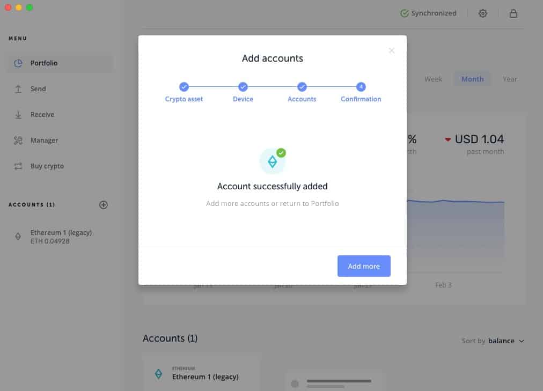Image resolution: width=543 pixels, height=391 pixels.
Task: Click the Add more button
Action: pos(364,266)
